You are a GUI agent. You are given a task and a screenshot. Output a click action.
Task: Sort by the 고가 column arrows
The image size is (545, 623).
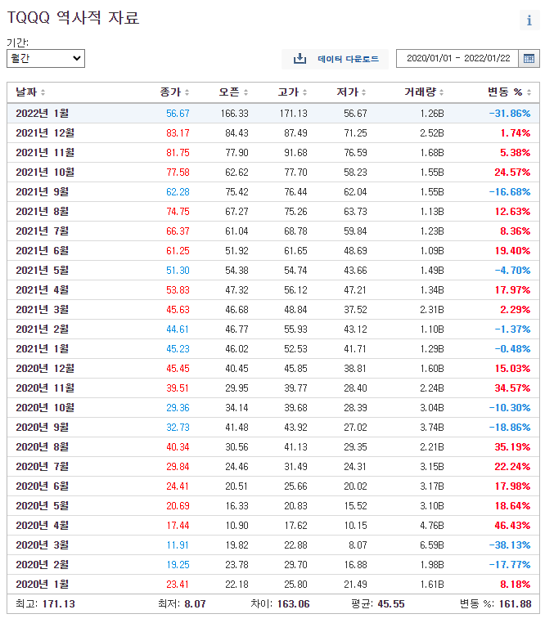[x=304, y=92]
